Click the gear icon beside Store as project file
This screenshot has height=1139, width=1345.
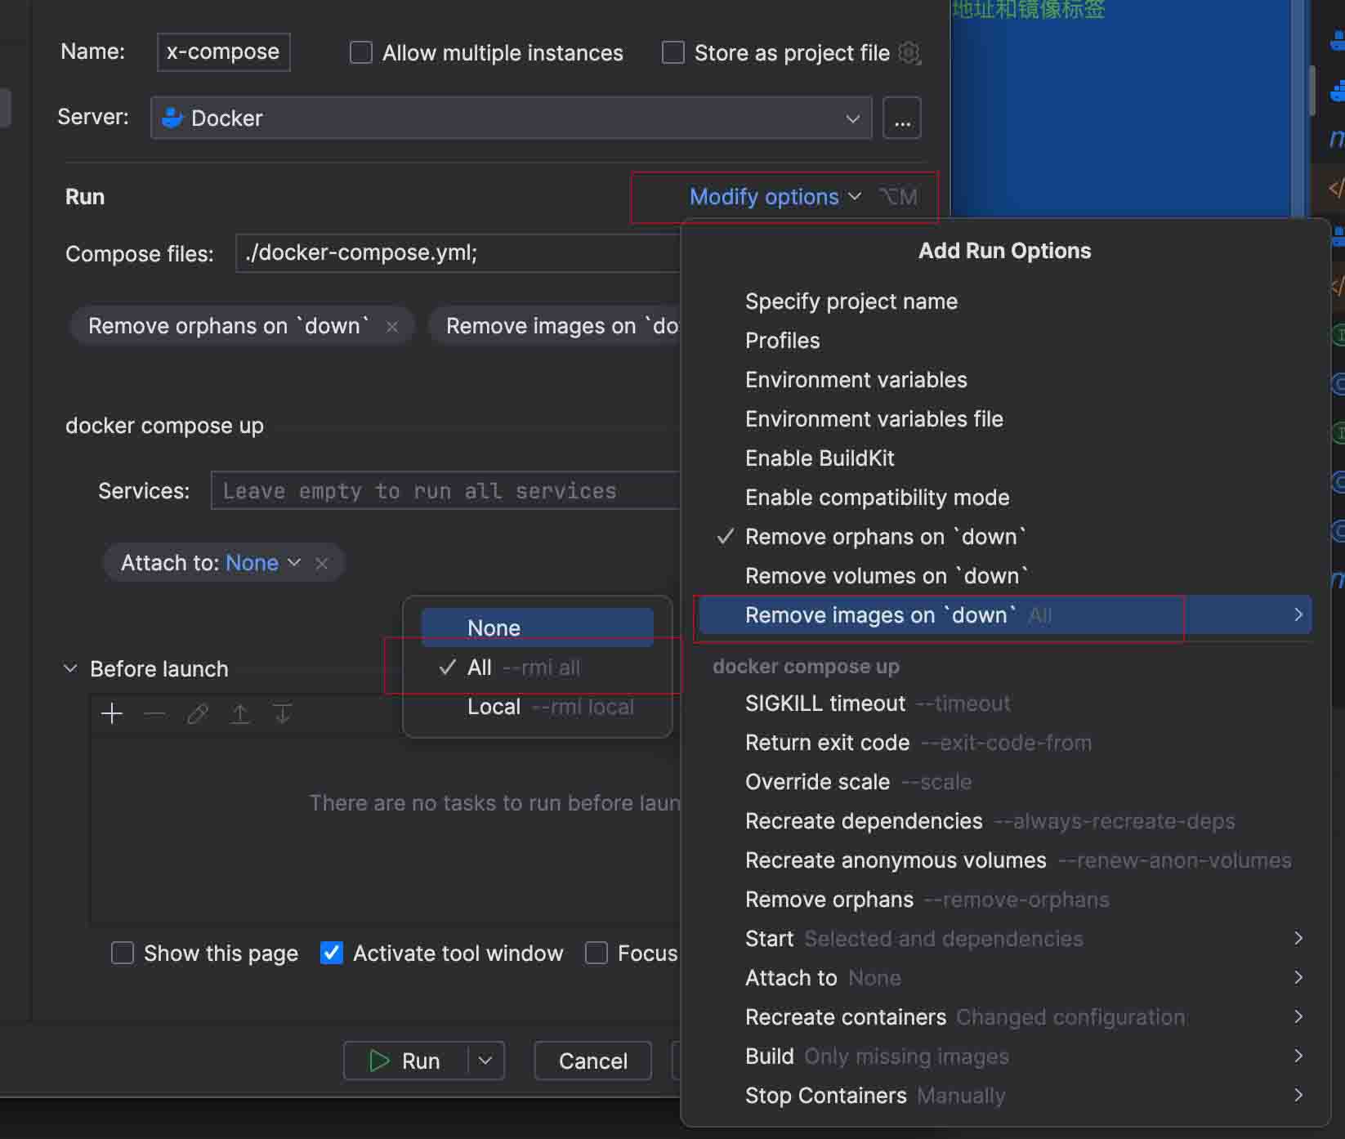[x=909, y=53]
